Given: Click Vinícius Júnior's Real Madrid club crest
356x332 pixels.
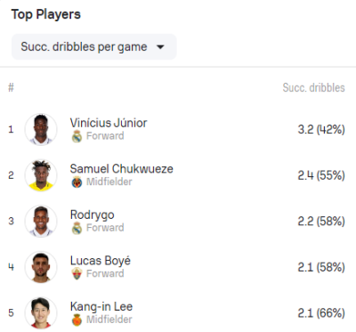Looking at the screenshot, I should [x=77, y=136].
